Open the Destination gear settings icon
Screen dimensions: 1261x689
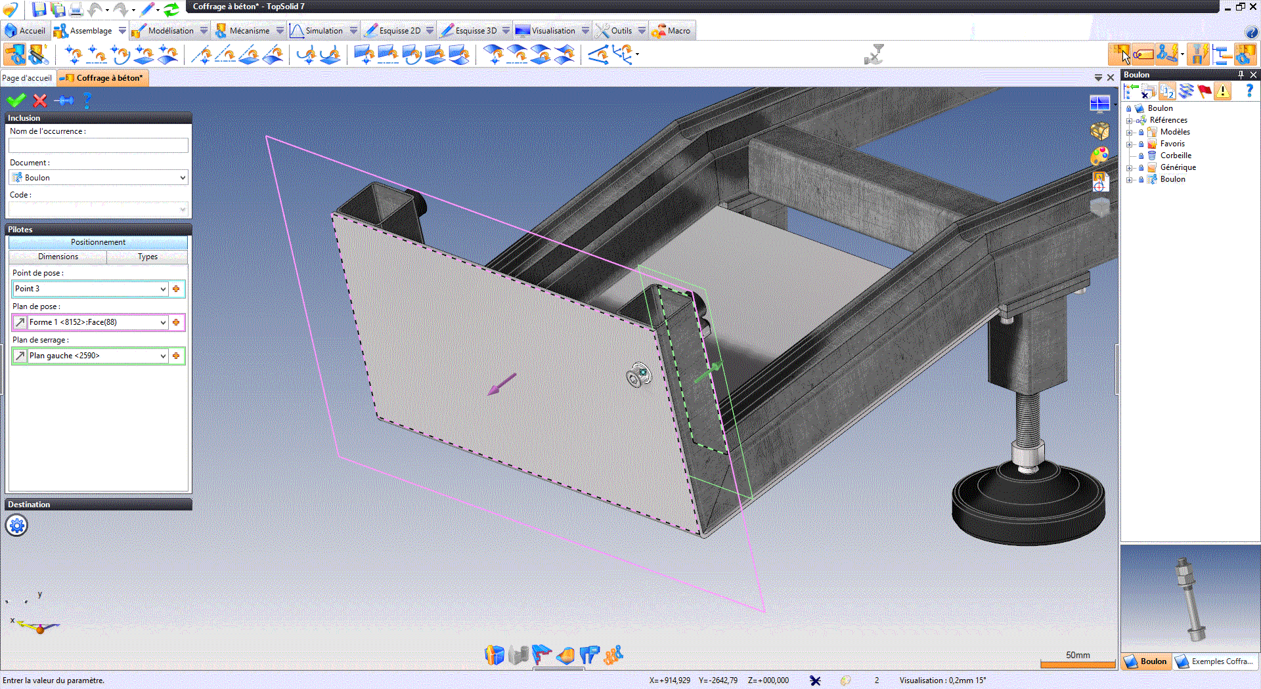[17, 525]
